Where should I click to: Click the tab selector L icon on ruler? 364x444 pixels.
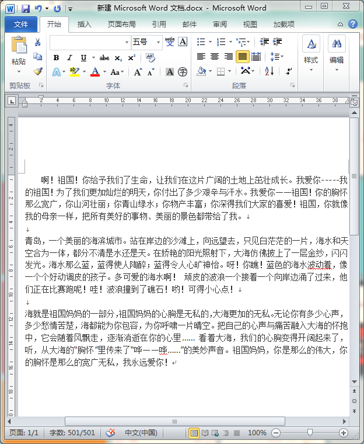(12, 101)
